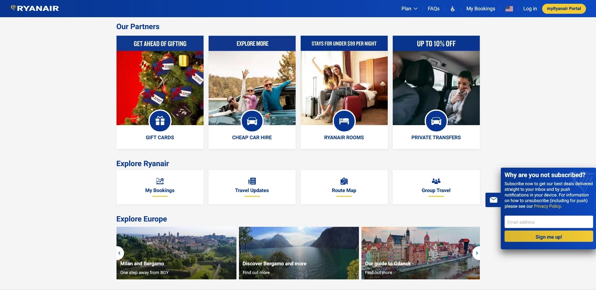Toggle the envelope subscription tab

pyautogui.click(x=493, y=200)
